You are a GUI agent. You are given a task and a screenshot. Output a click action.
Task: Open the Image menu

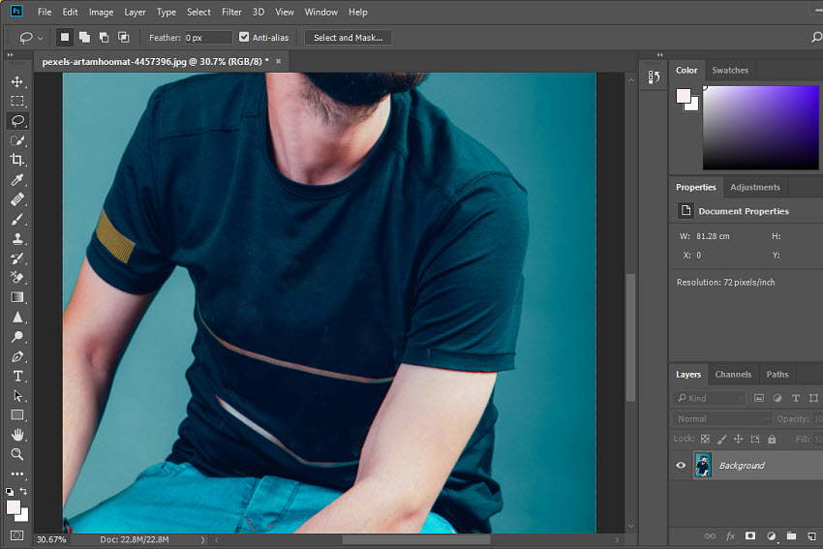pos(101,12)
